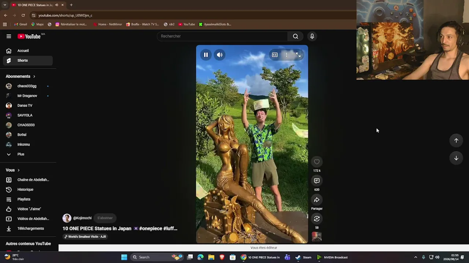The height and width of the screenshot is (263, 469).
Task: Open the YouTube bookmark
Action: click(x=187, y=24)
